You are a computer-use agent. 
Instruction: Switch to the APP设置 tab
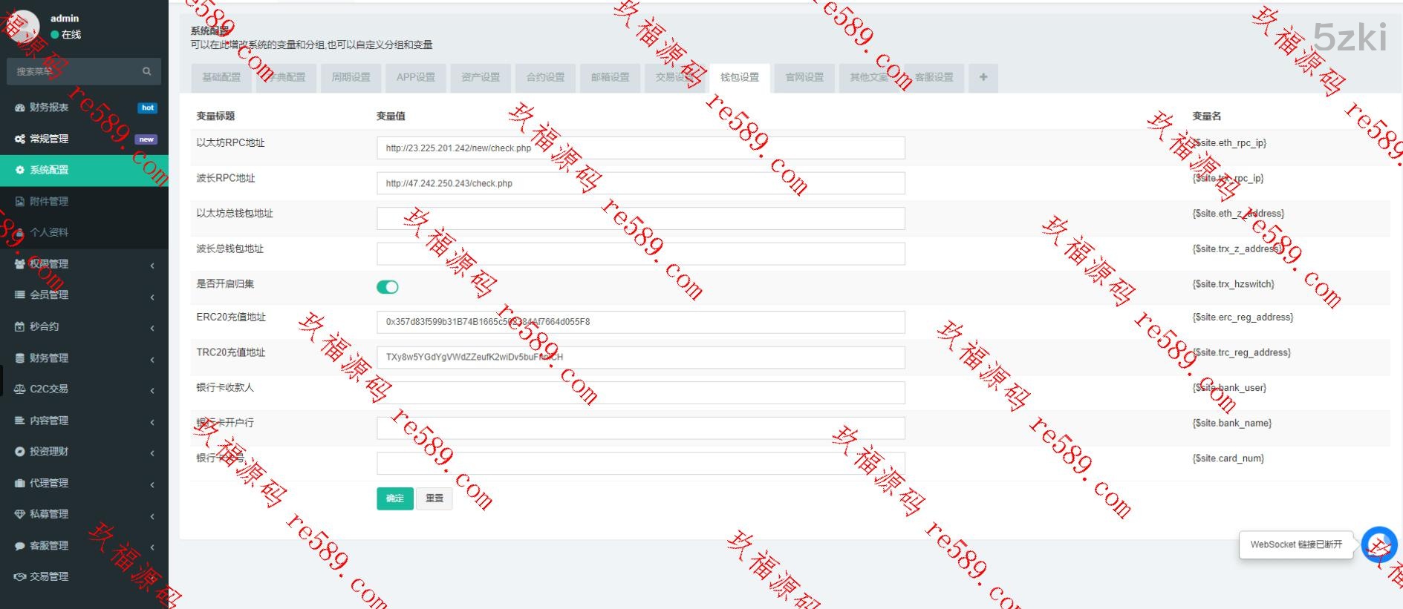(415, 77)
